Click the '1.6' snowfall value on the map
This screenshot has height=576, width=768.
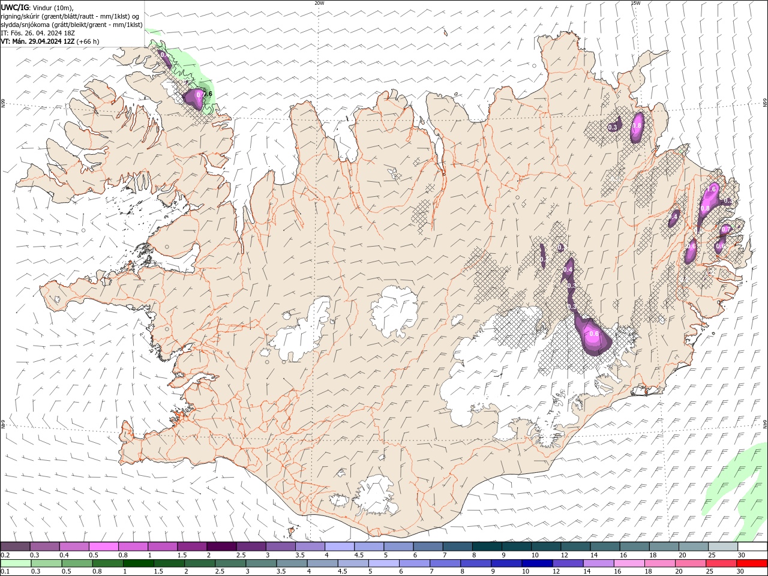pos(712,188)
